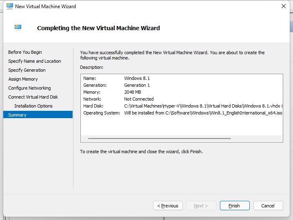The image size is (293, 220).
Task: Open the Assign Memory step
Action: [23, 79]
